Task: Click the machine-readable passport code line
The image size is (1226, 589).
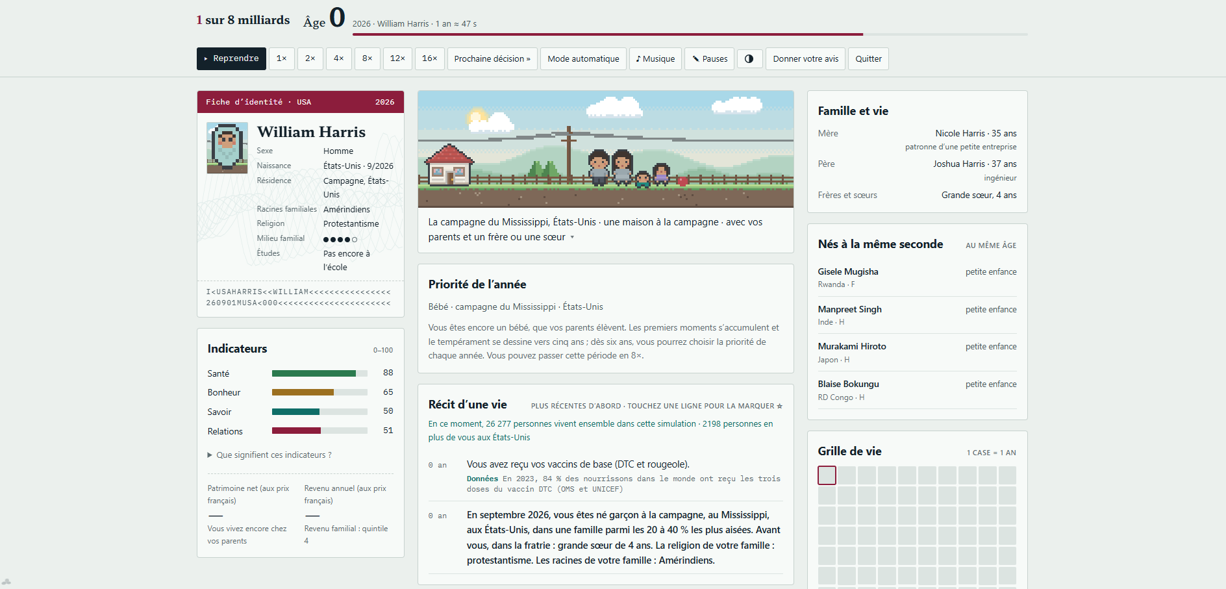Action: click(299, 297)
